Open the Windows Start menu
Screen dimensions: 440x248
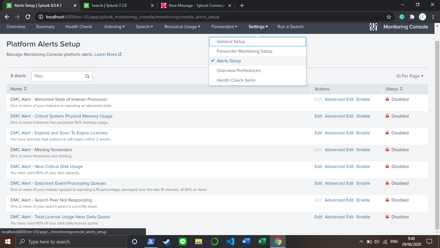tap(8, 242)
